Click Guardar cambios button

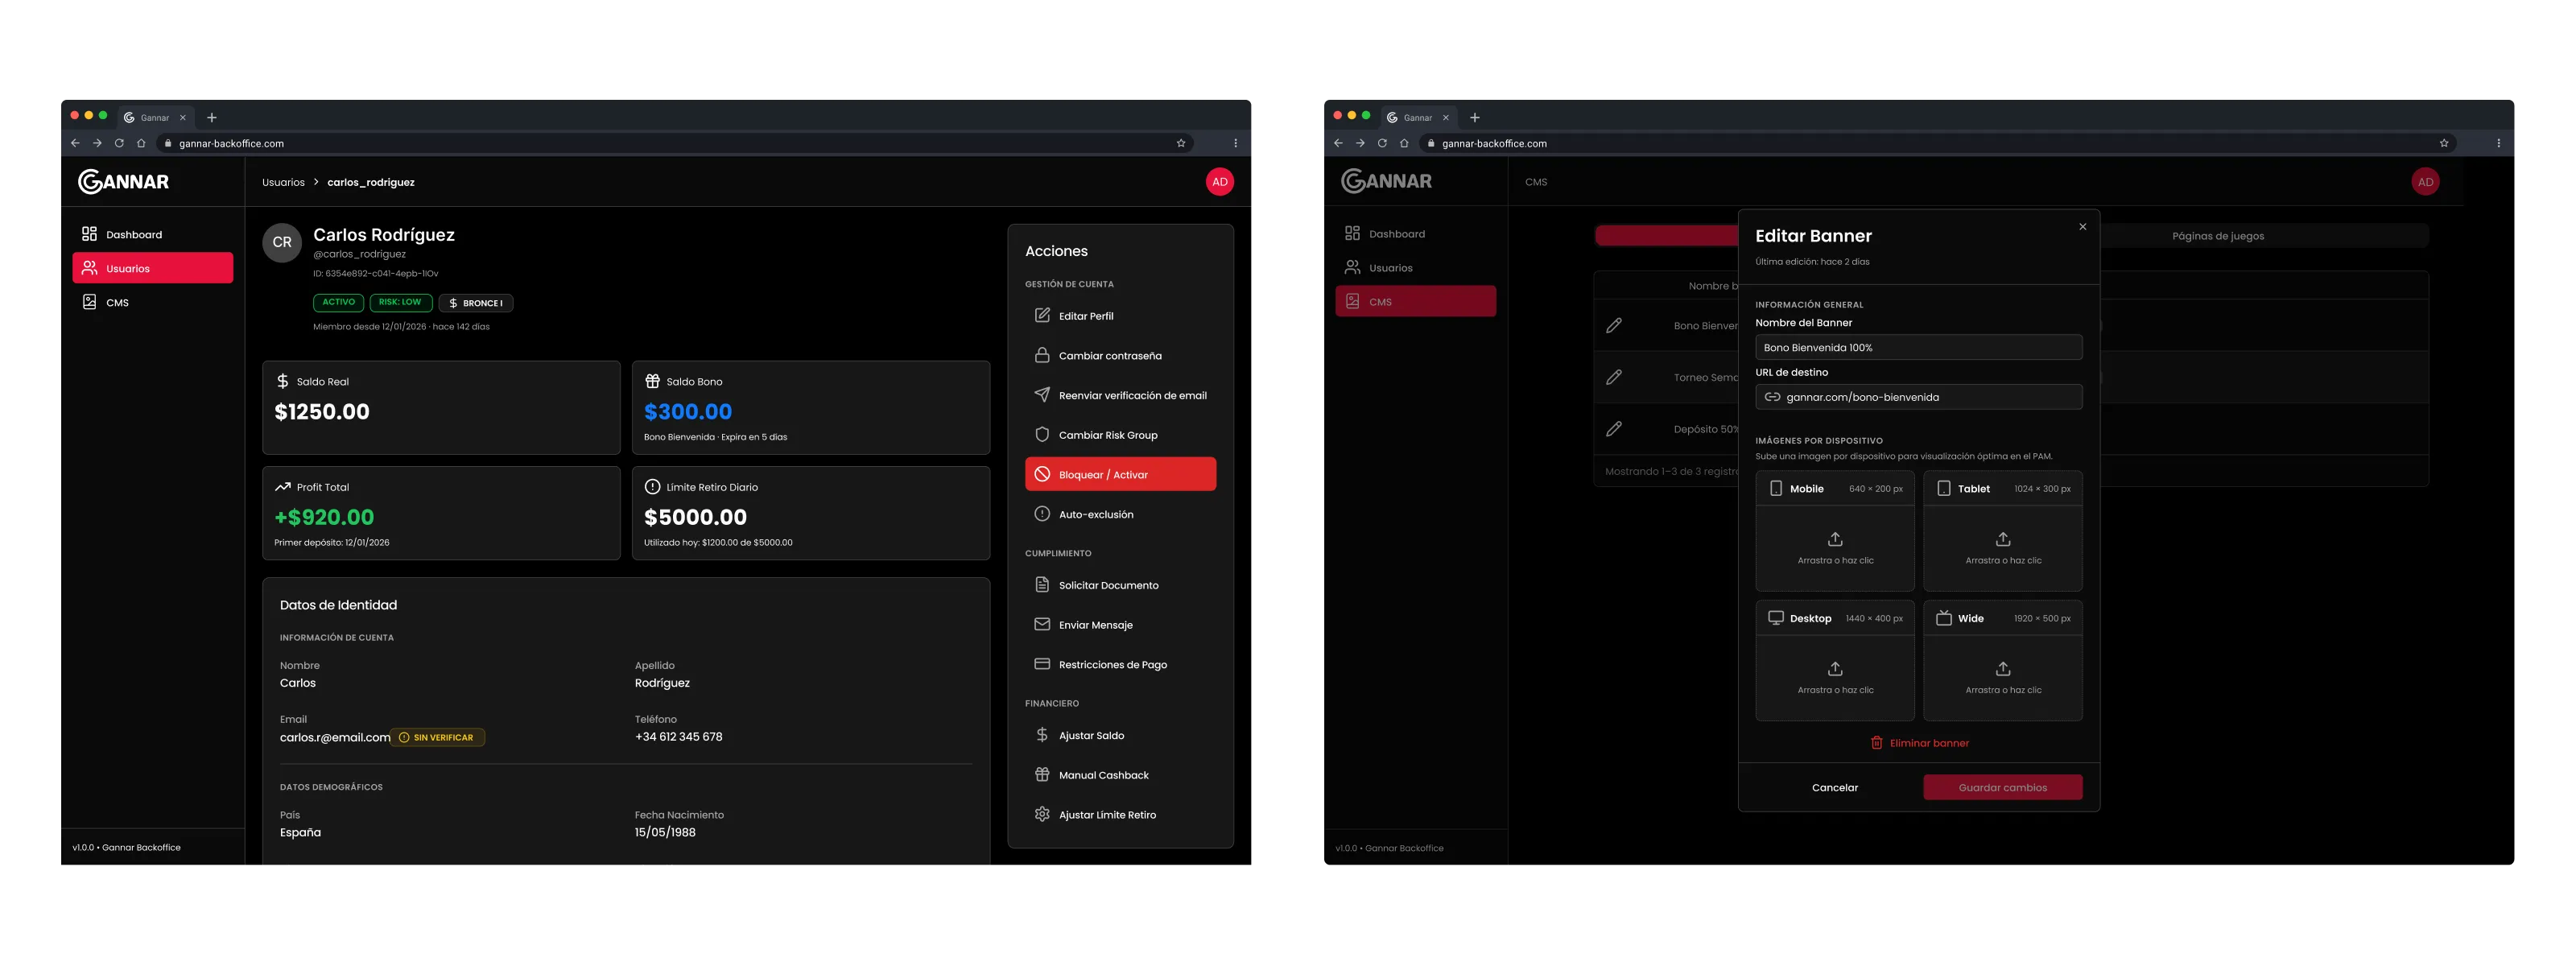[2003, 788]
